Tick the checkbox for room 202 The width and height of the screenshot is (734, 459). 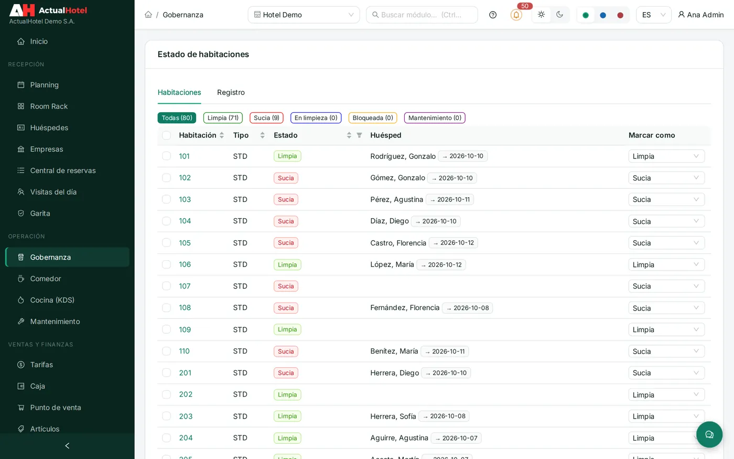[166, 394]
